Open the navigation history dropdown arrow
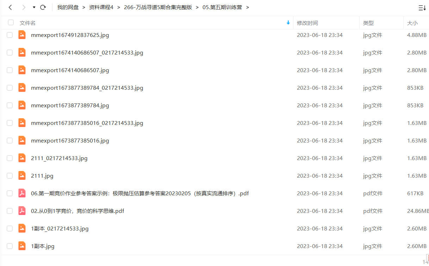 click(x=34, y=7)
